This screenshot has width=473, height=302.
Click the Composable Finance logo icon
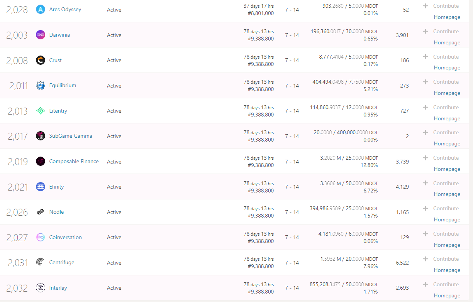point(41,161)
